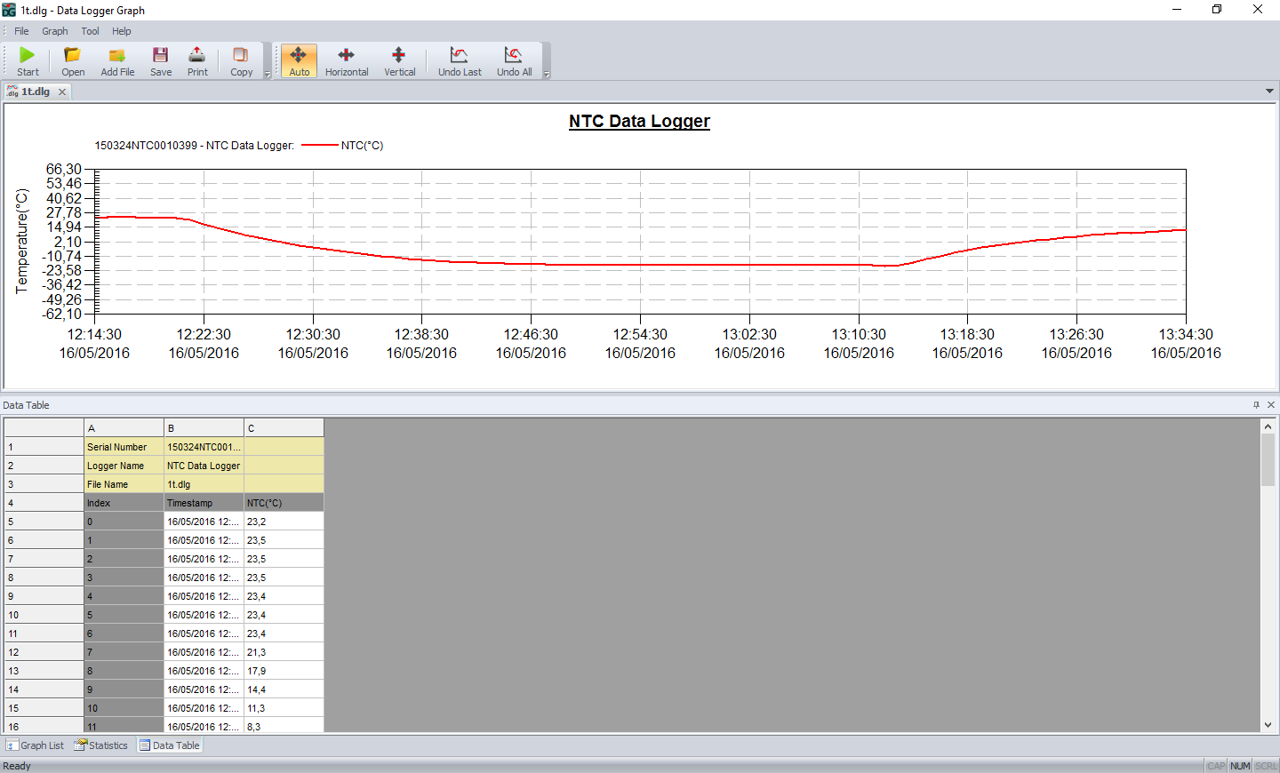
Task: Expand the file toolbar overflow arrow
Action: tap(268, 75)
